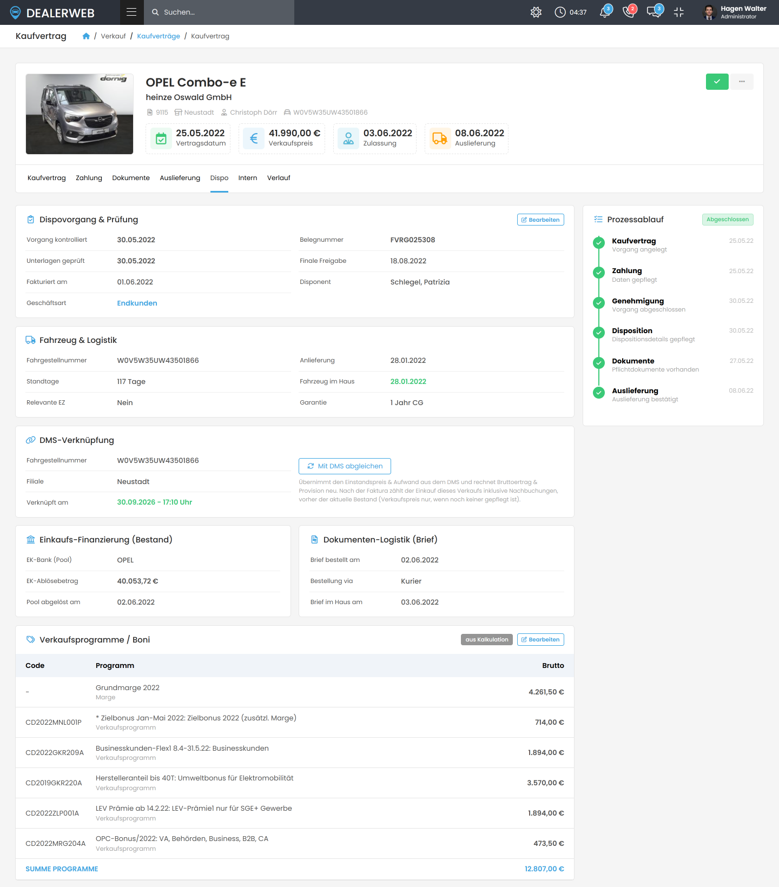
Task: Toggle fullscreen collapse icon
Action: pos(679,12)
